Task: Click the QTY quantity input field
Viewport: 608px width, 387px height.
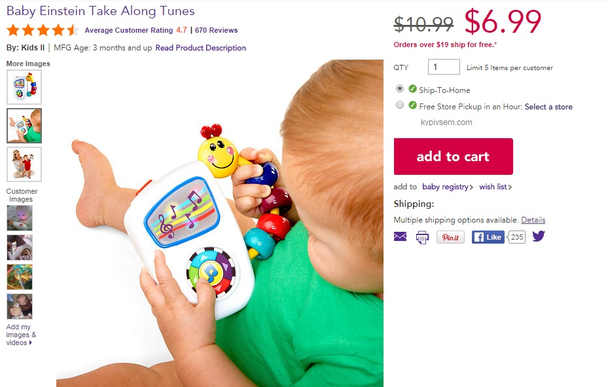Action: [x=444, y=67]
